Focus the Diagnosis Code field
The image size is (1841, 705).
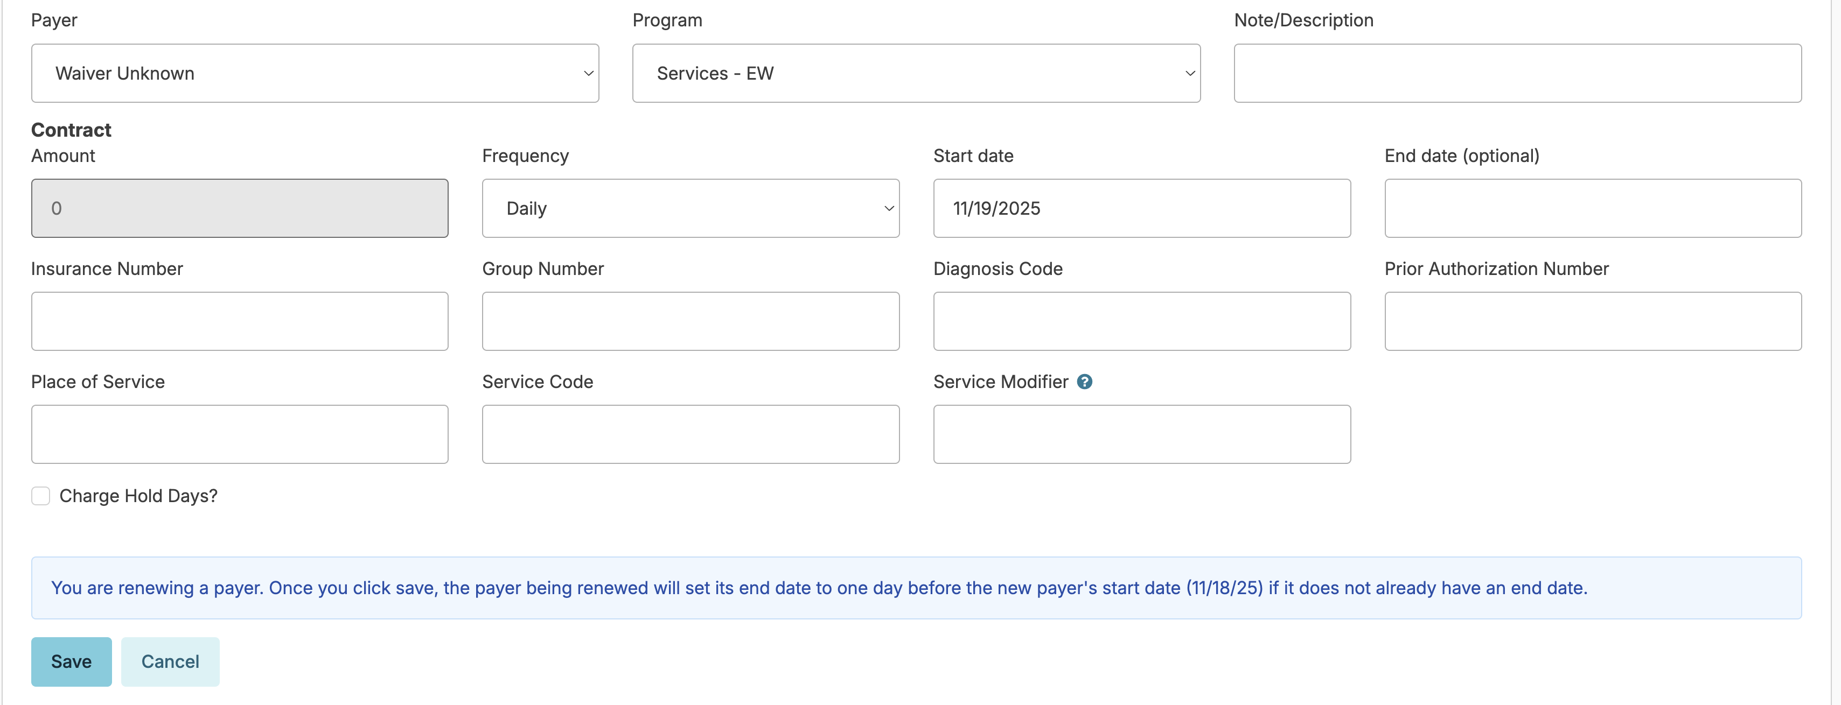coord(1141,321)
